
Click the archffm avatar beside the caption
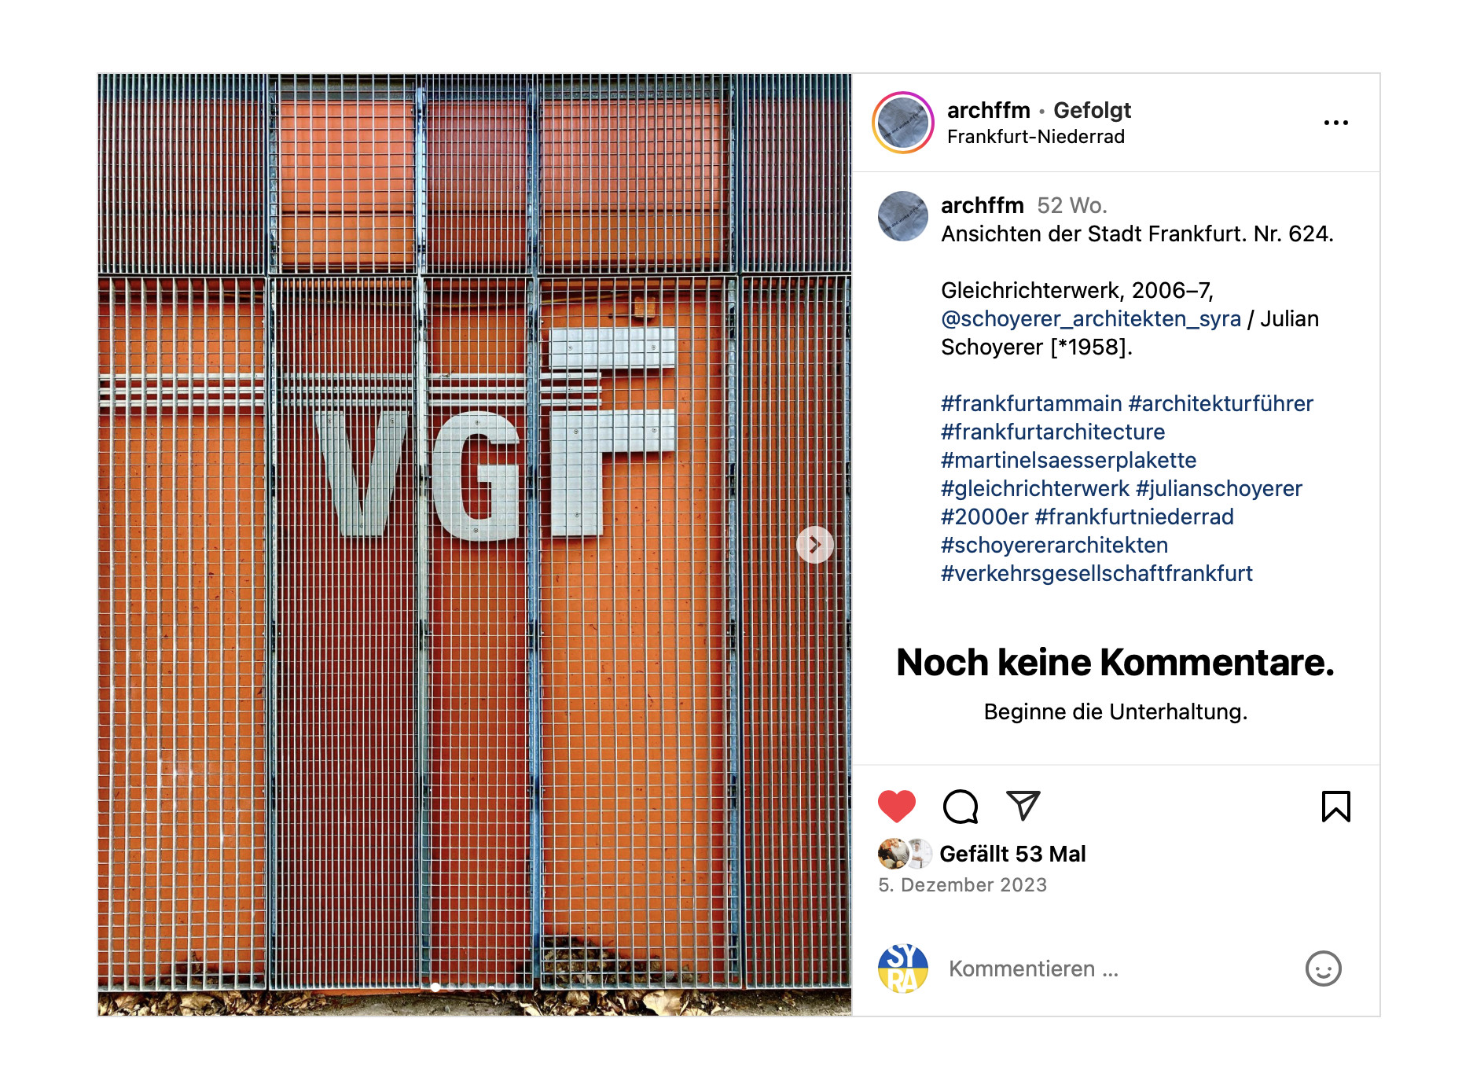tap(903, 216)
